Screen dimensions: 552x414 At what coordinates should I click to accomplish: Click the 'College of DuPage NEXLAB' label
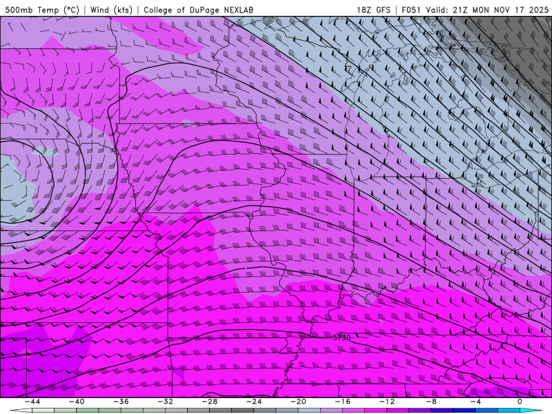pos(198,10)
